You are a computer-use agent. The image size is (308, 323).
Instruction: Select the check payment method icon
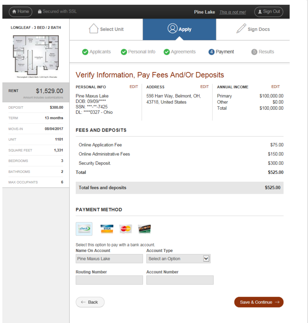click(x=84, y=229)
